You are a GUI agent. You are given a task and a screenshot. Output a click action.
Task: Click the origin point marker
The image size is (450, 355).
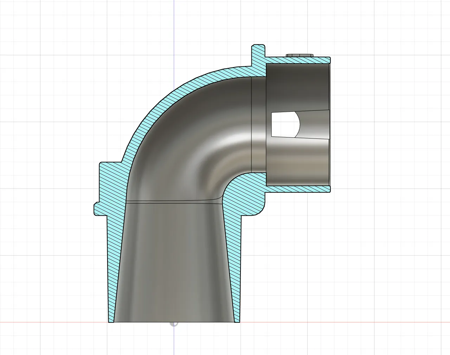click(174, 323)
